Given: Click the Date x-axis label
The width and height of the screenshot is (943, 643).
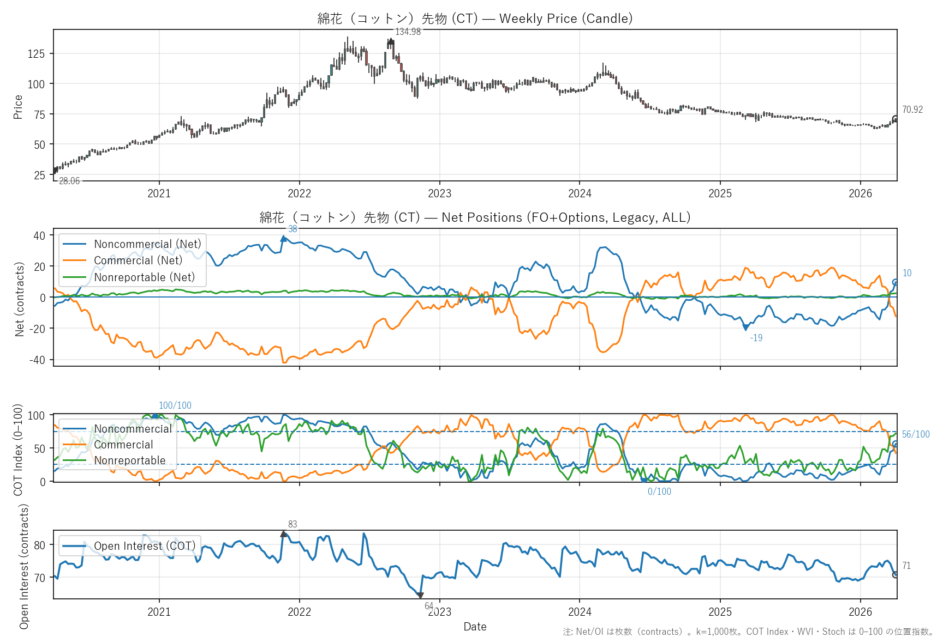Looking at the screenshot, I should click(475, 627).
